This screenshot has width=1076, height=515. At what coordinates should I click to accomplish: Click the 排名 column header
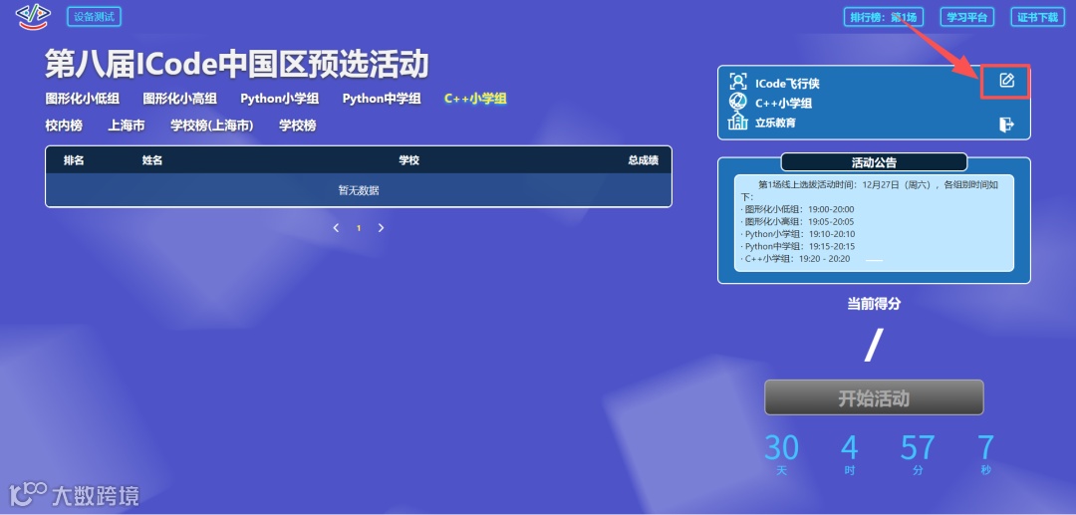(x=74, y=160)
